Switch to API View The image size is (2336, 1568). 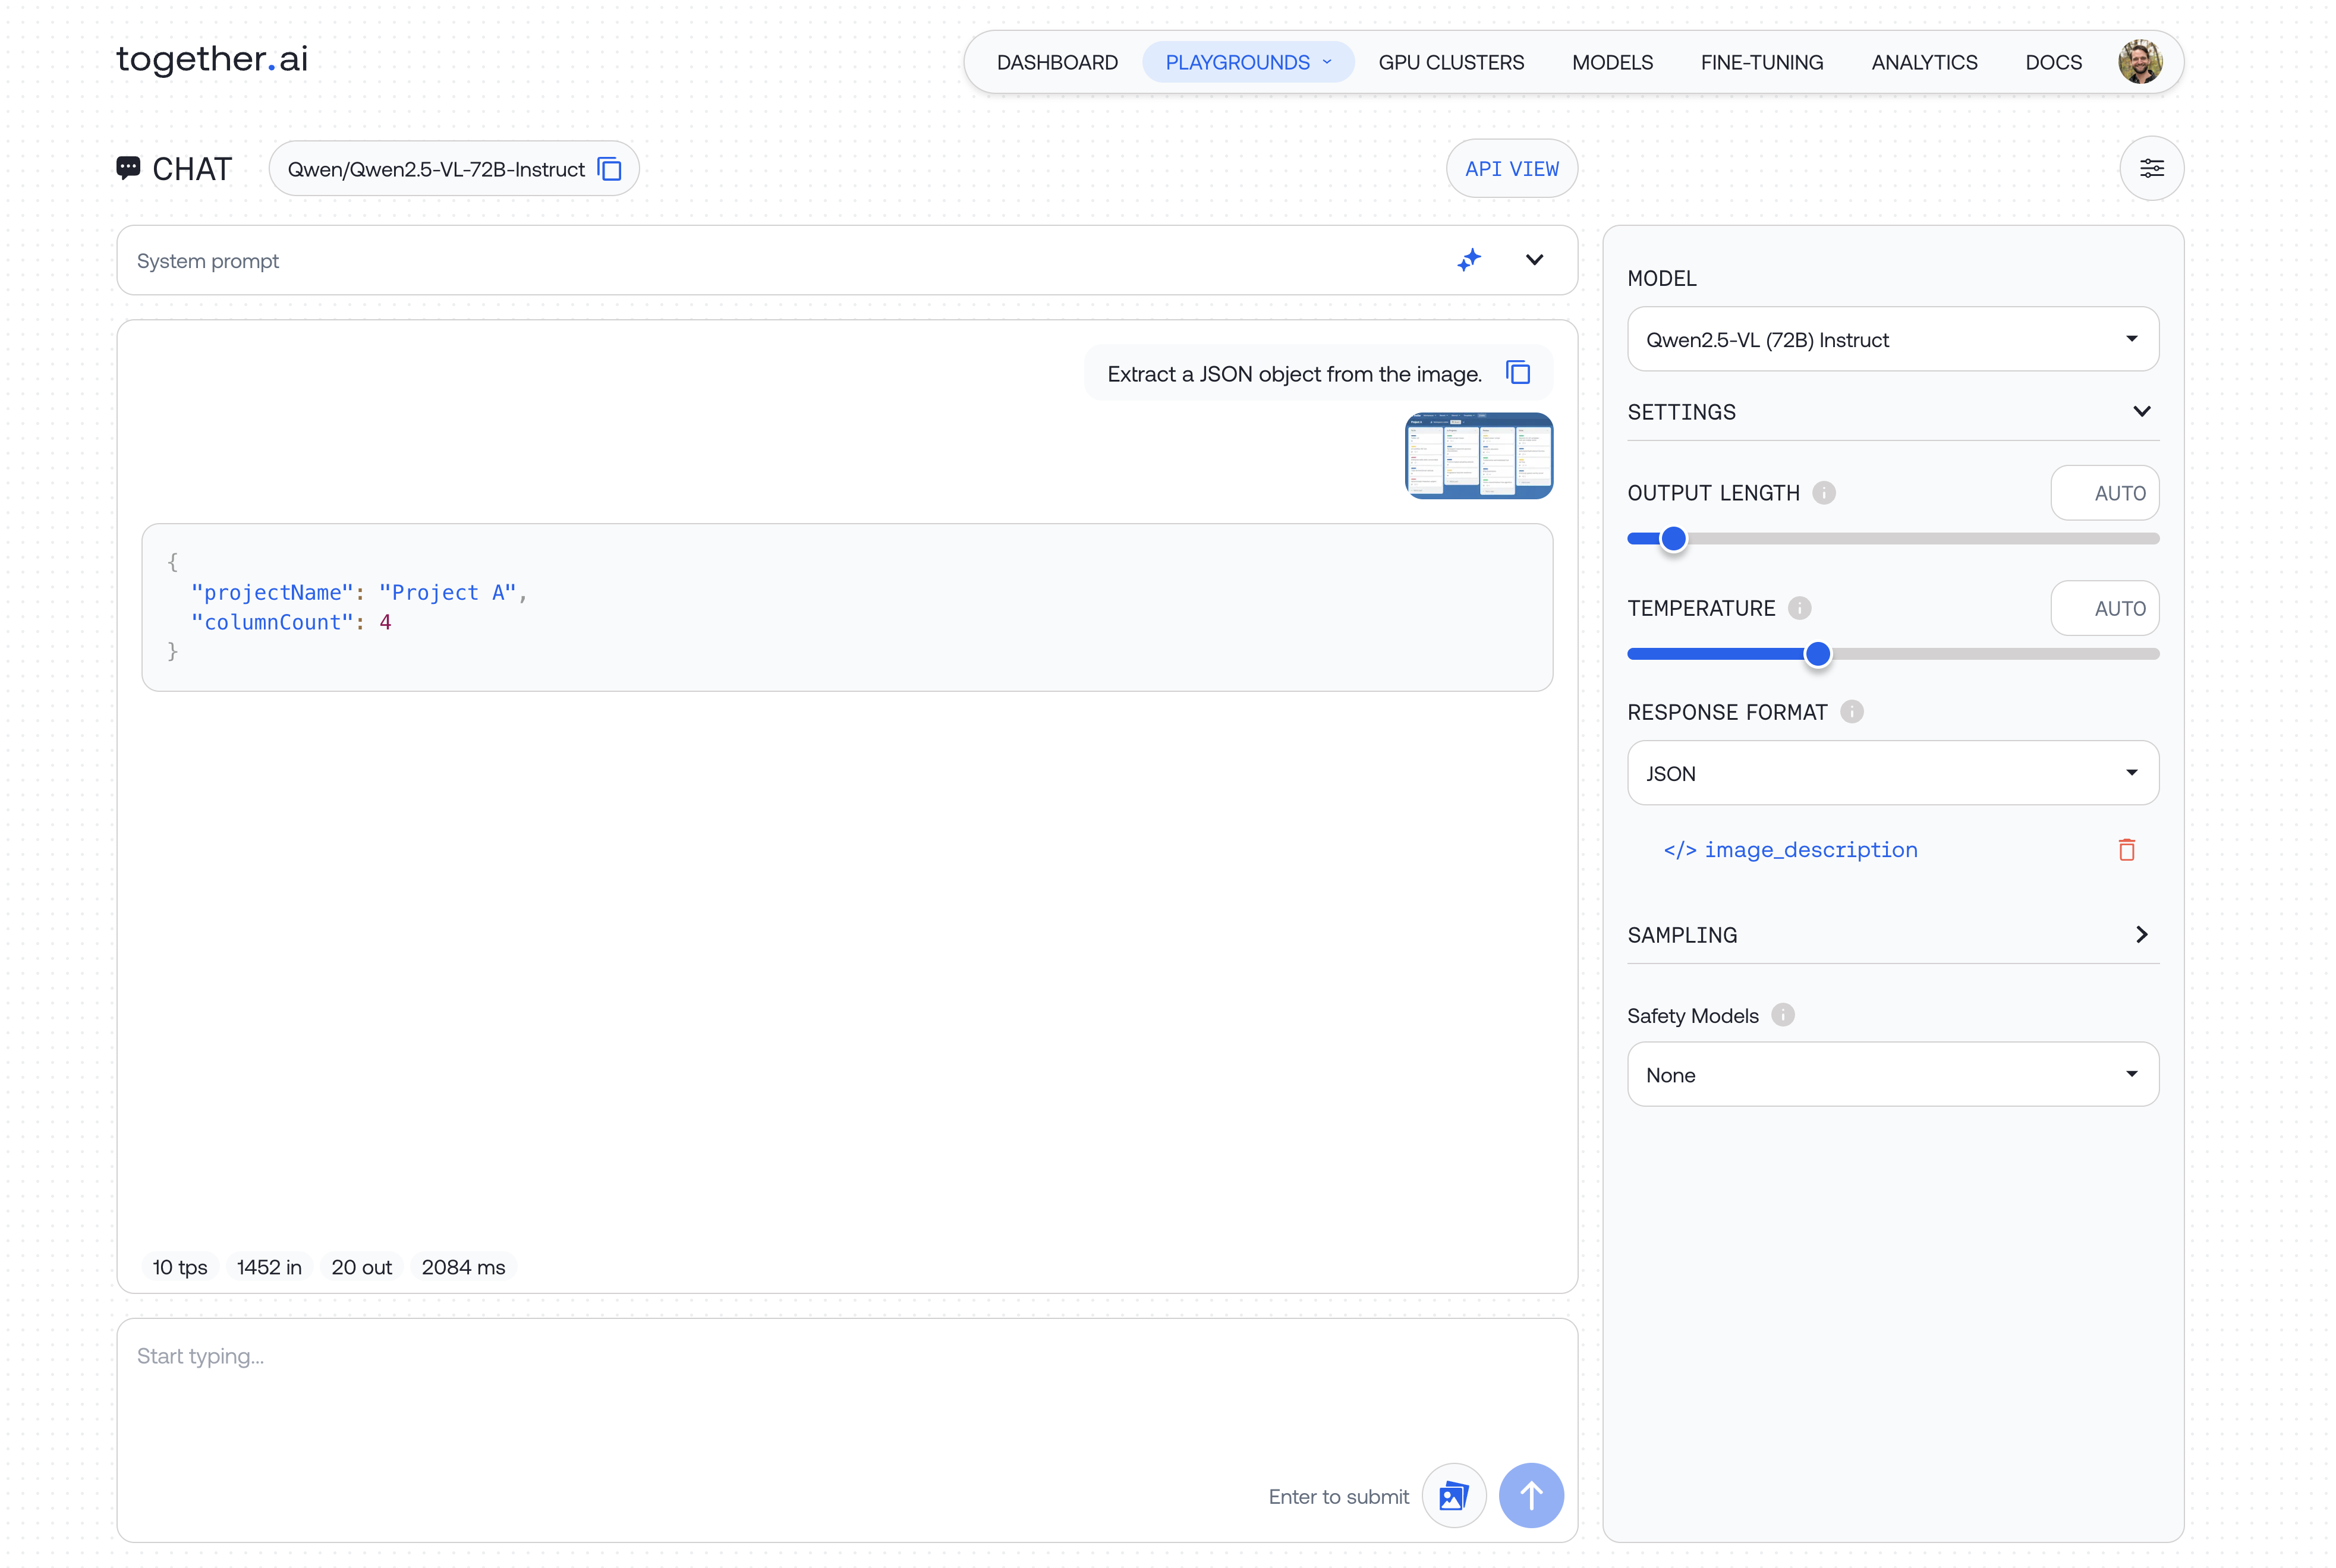(1511, 169)
